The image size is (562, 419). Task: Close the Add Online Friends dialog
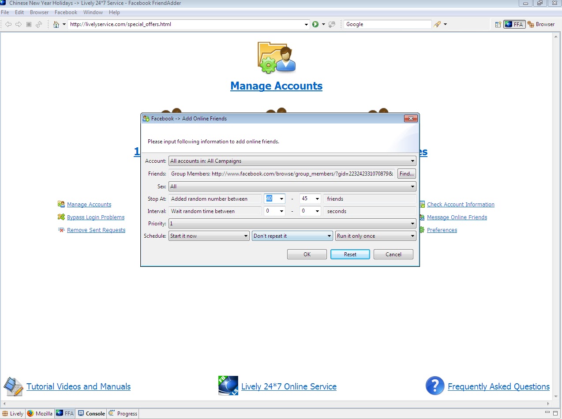click(411, 119)
